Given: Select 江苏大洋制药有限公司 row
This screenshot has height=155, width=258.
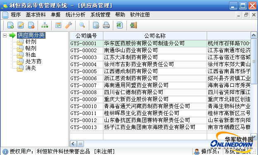Looking at the screenshot, I should click(x=160, y=58).
